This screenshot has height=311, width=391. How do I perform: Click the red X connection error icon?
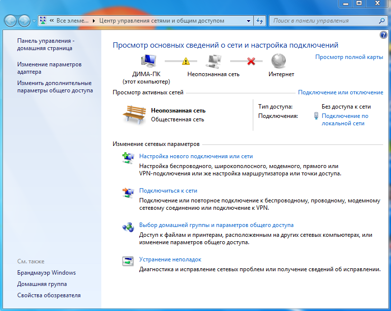[251, 61]
